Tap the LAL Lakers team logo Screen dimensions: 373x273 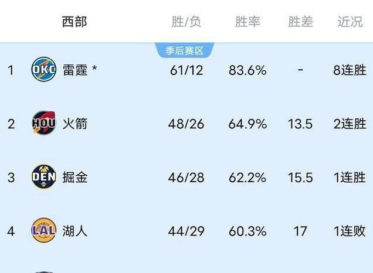click(44, 230)
